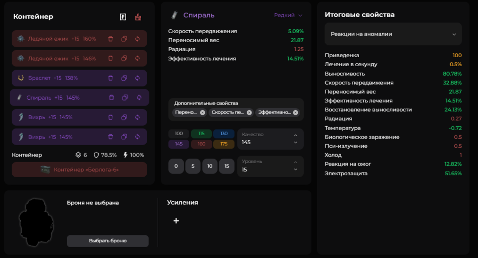Click Контейнер «Берлога-6» button
The image size is (478, 258).
(x=79, y=170)
